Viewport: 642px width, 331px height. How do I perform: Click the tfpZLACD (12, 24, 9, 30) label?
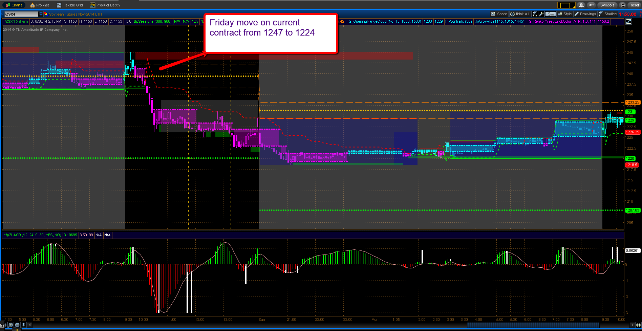pyautogui.click(x=33, y=235)
